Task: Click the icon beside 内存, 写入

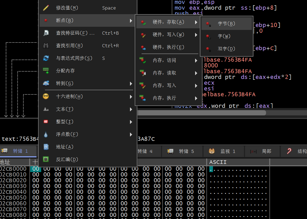Action: [143, 86]
